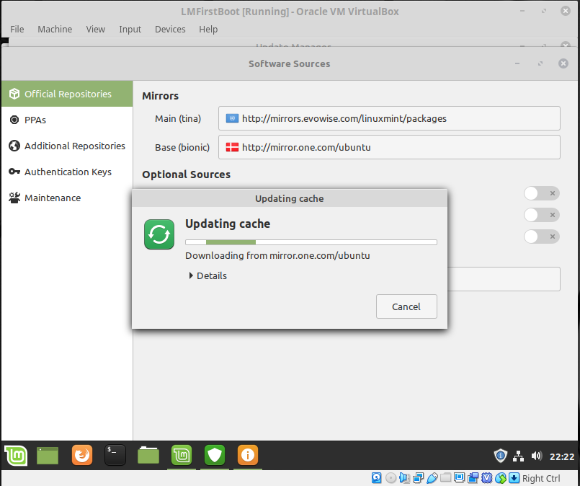
Task: Click VirtualBox optical drive indicator
Action: [x=391, y=478]
